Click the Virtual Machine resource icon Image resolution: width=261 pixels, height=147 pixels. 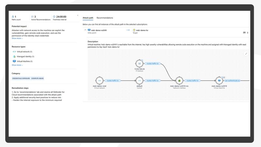point(14,61)
